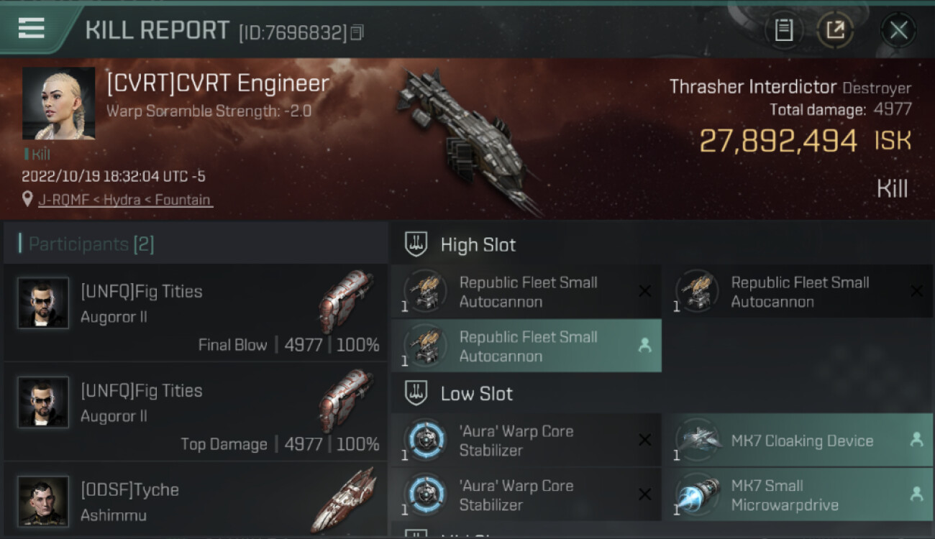The image size is (935, 539).
Task: Click the first 'Aura' Warp Core Stabilizer
Action: (x=526, y=440)
